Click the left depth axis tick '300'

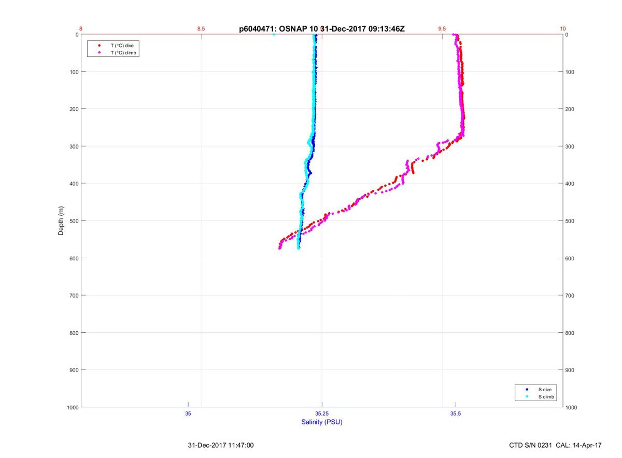pos(73,146)
